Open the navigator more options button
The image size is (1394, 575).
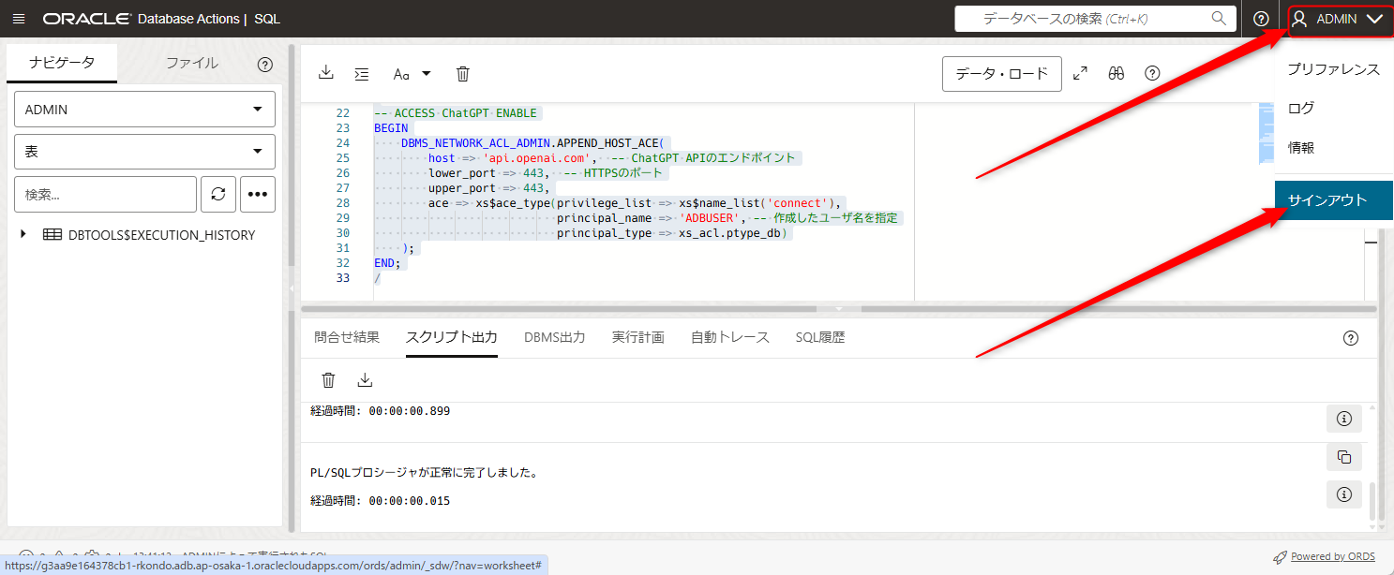pyautogui.click(x=258, y=194)
